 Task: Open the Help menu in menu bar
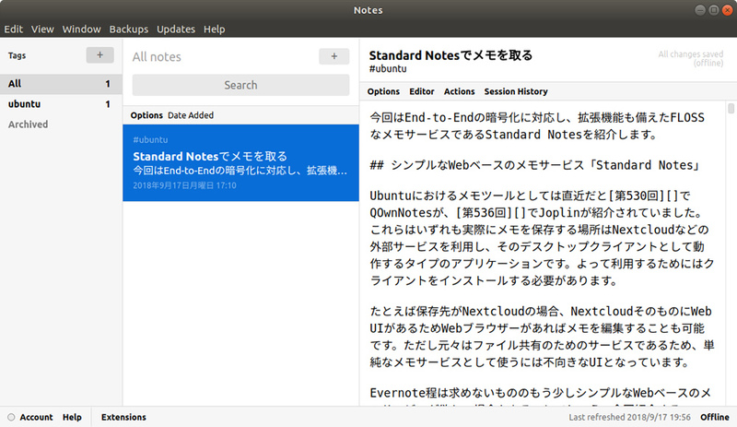[215, 30]
